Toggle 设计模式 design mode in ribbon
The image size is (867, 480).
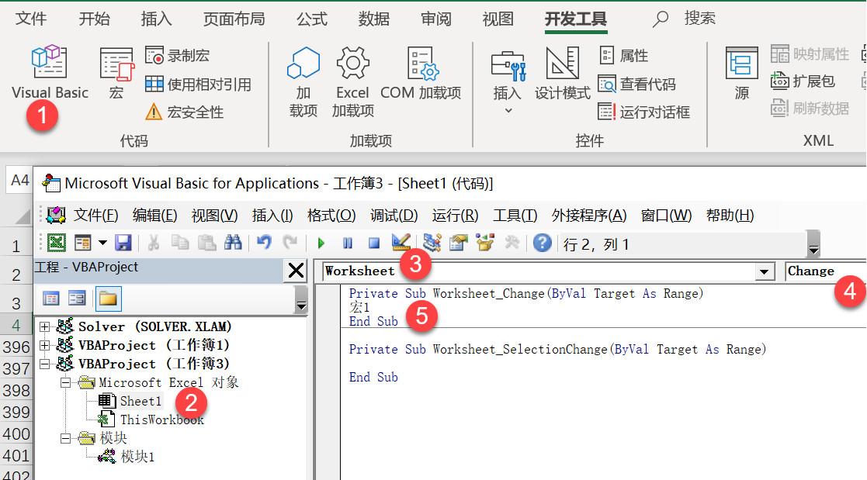[x=562, y=73]
